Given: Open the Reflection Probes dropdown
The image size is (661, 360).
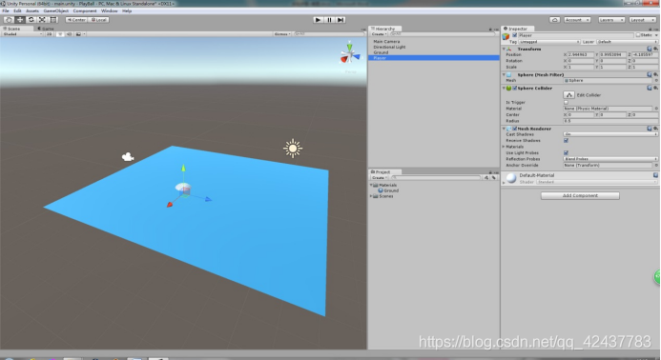Looking at the screenshot, I should [x=610, y=159].
